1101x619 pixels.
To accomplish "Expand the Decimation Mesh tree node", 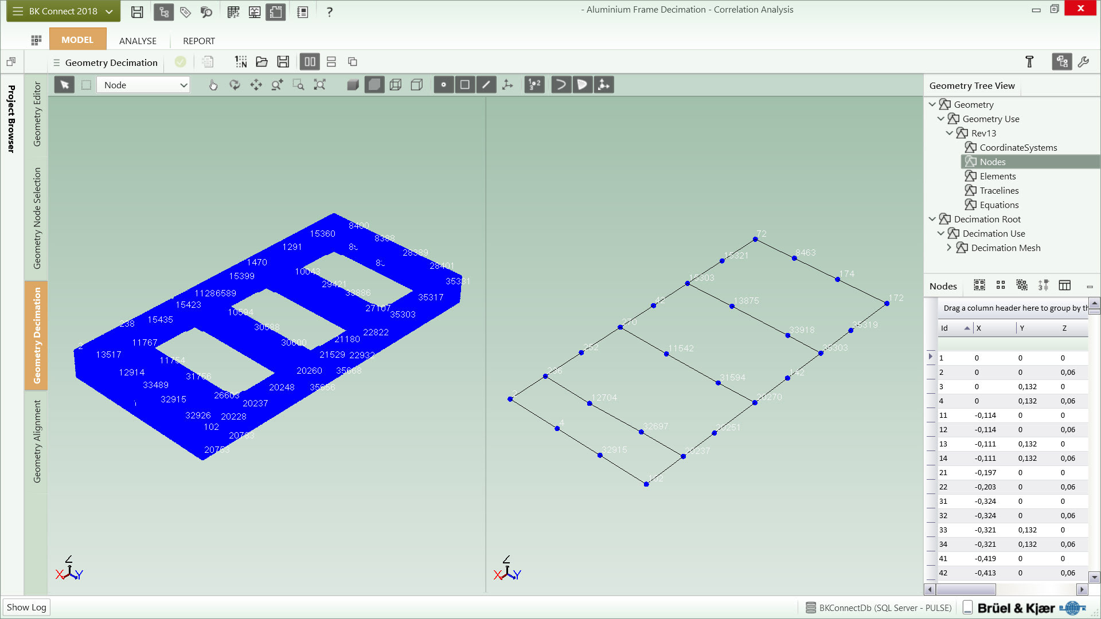I will point(949,248).
